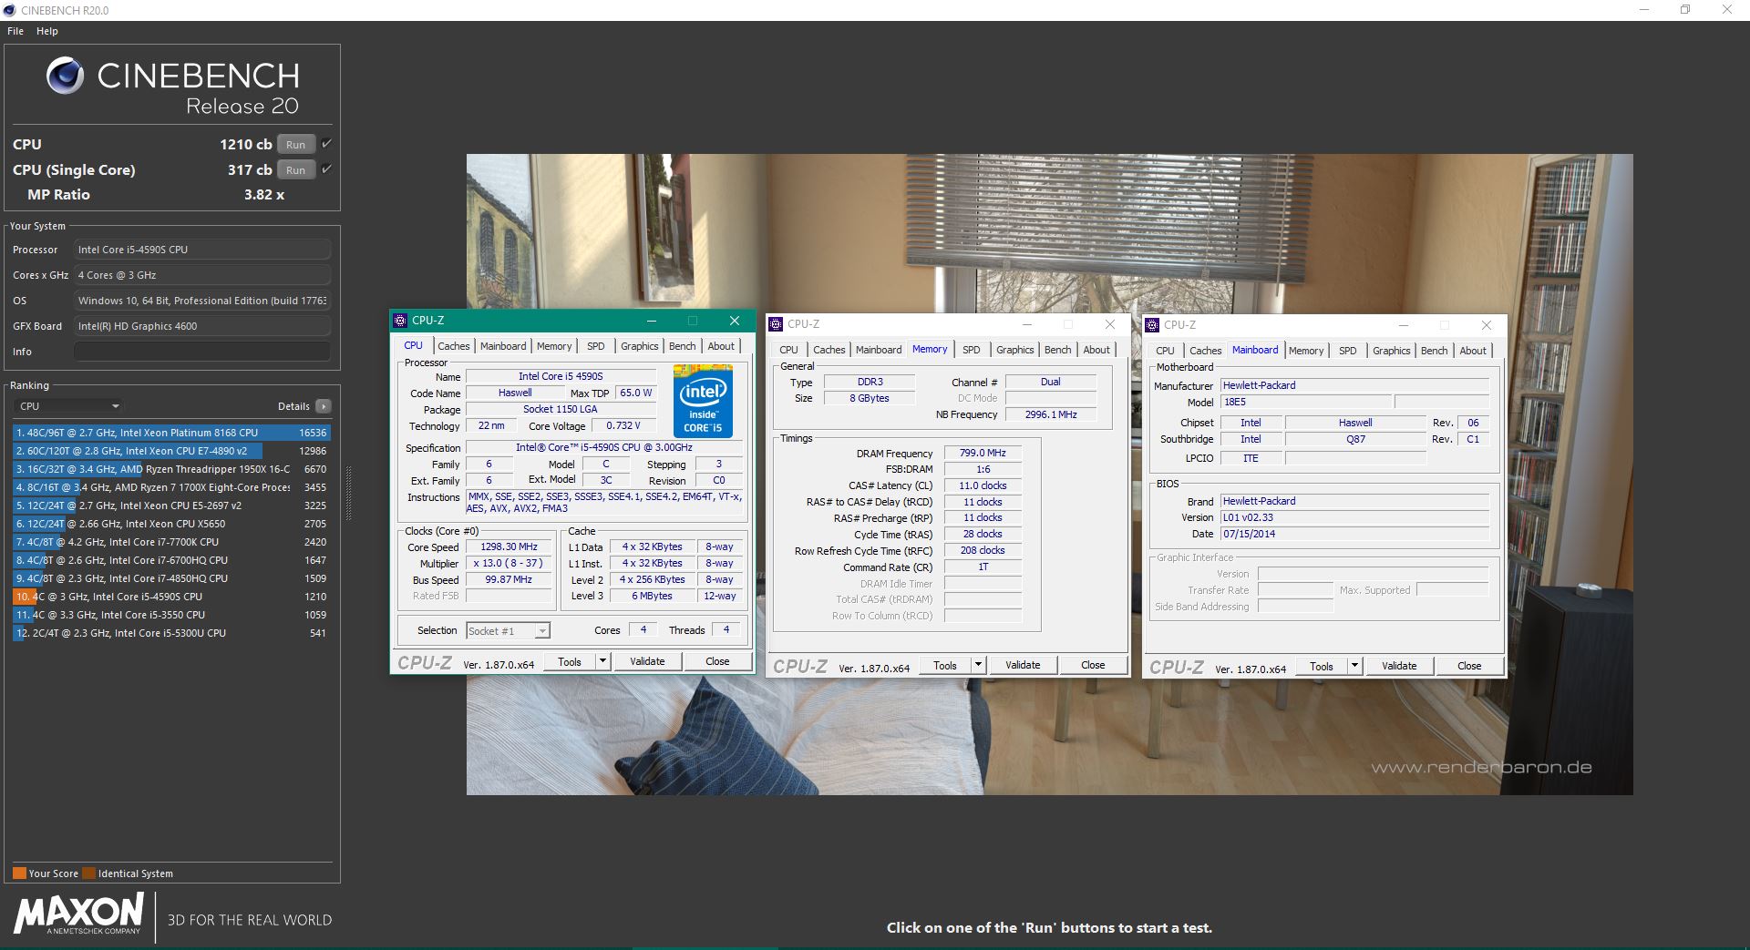Click the Info input field
1750x950 pixels.
click(x=202, y=352)
